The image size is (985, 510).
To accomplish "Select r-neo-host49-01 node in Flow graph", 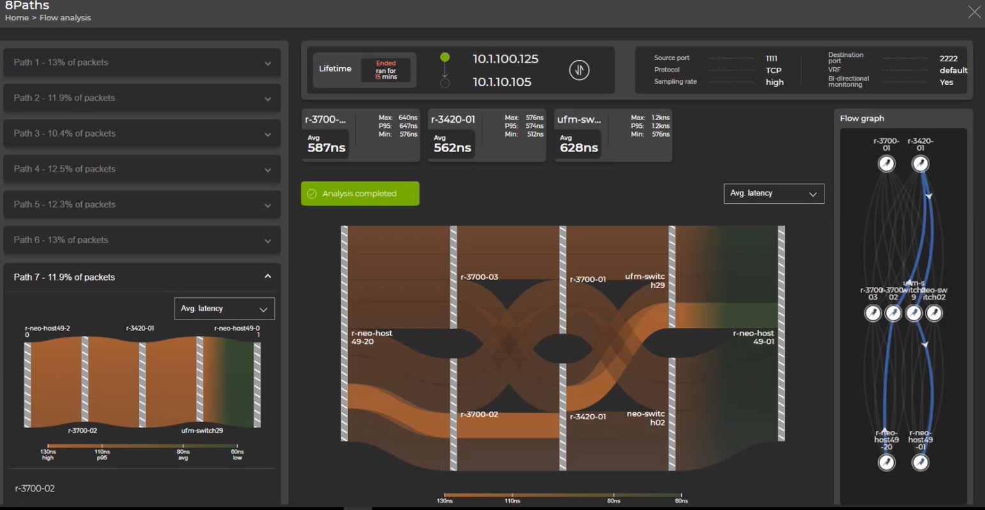I will [x=920, y=462].
